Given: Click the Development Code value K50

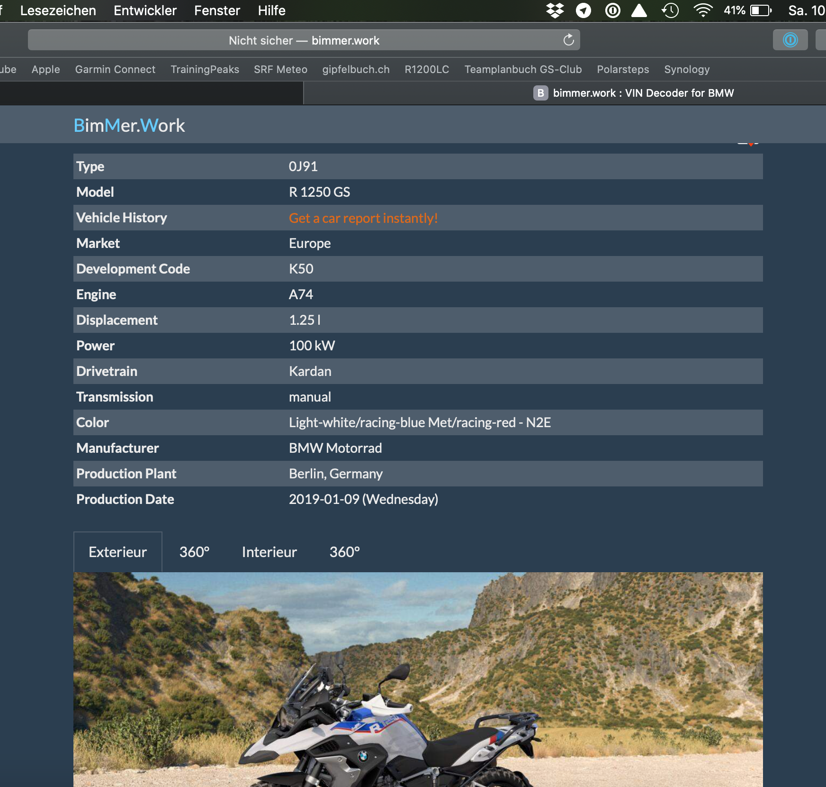Looking at the screenshot, I should [x=301, y=269].
